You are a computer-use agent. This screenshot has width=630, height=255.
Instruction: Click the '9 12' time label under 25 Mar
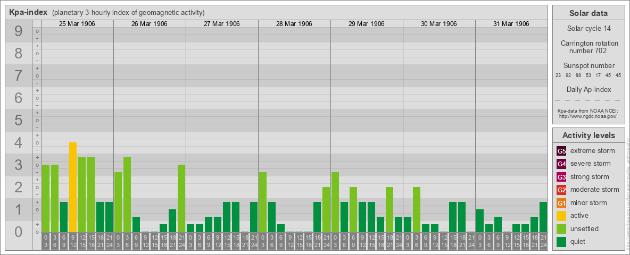click(73, 242)
